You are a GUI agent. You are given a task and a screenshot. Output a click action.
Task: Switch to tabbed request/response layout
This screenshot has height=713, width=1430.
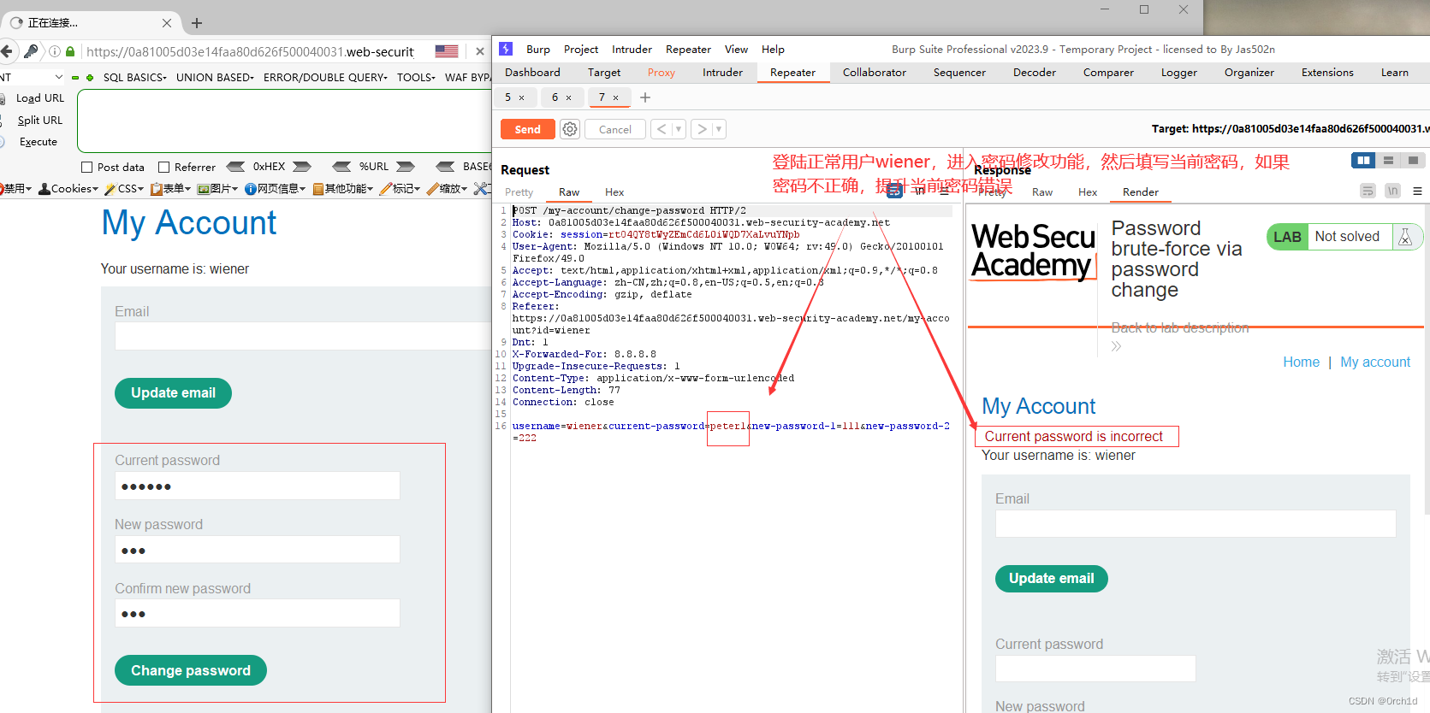[1413, 160]
